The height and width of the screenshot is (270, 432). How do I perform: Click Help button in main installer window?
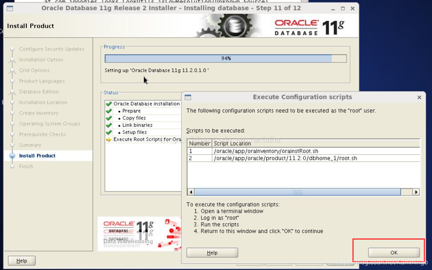point(22,261)
